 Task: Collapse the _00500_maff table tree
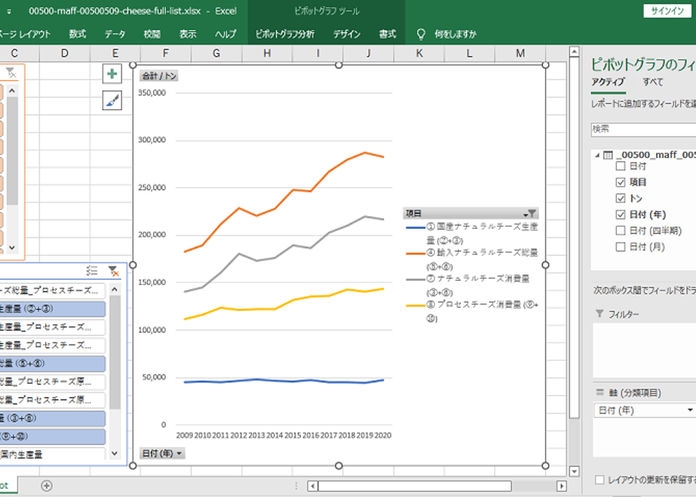coord(597,155)
